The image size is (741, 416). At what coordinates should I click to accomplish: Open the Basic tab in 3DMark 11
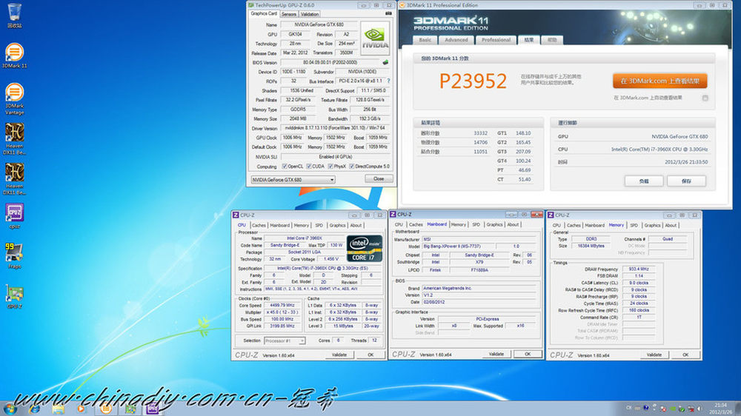(x=425, y=40)
